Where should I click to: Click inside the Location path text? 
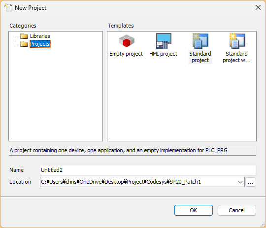tap(121, 182)
